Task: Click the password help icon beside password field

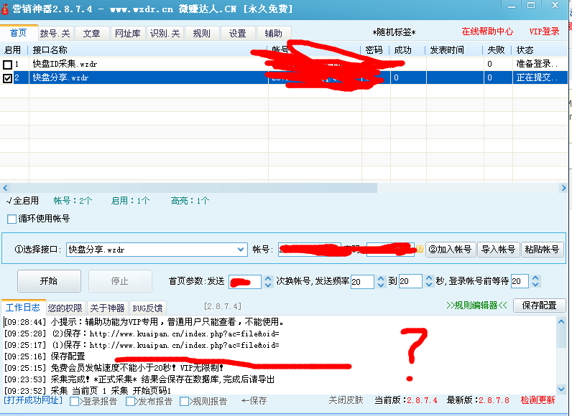Action: tap(419, 250)
